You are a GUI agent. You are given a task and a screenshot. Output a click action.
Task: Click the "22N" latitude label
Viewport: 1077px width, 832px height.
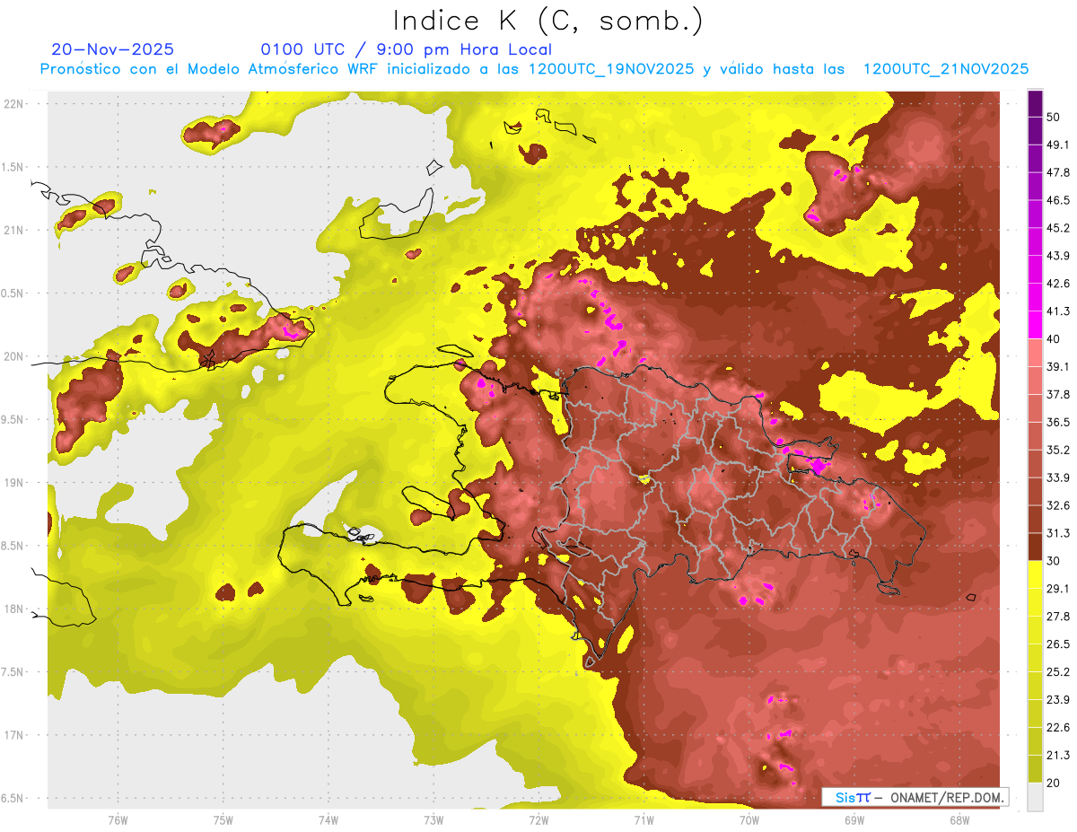click(x=13, y=103)
